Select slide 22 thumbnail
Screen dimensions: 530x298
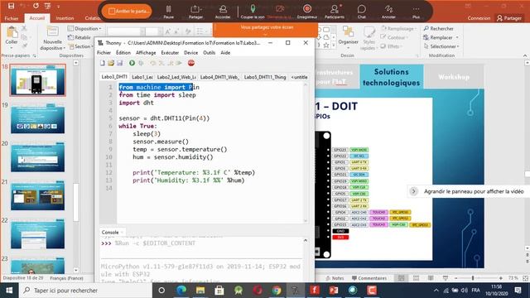point(37,234)
